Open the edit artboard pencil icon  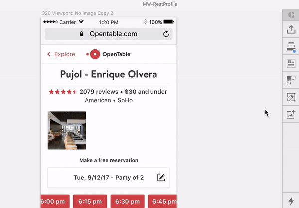click(x=291, y=97)
